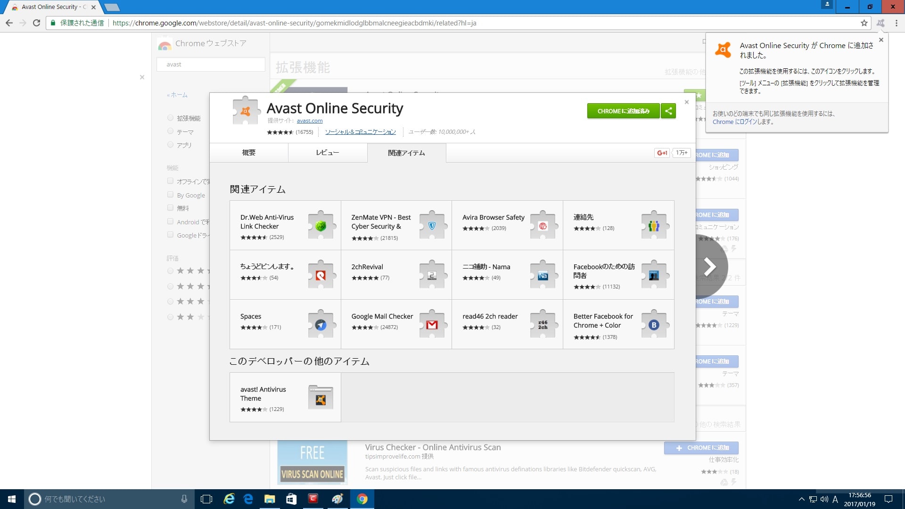The image size is (905, 509).
Task: Click Chromeにログイン link in popup
Action: point(734,122)
